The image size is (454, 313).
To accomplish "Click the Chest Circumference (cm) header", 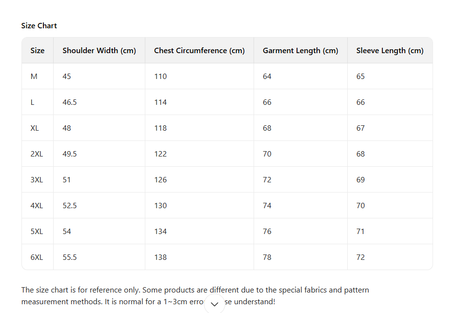I will pos(199,51).
